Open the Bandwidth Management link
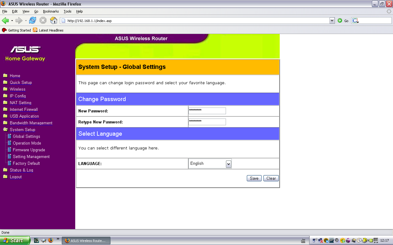Screen dimensions: 393x245 point(31,123)
